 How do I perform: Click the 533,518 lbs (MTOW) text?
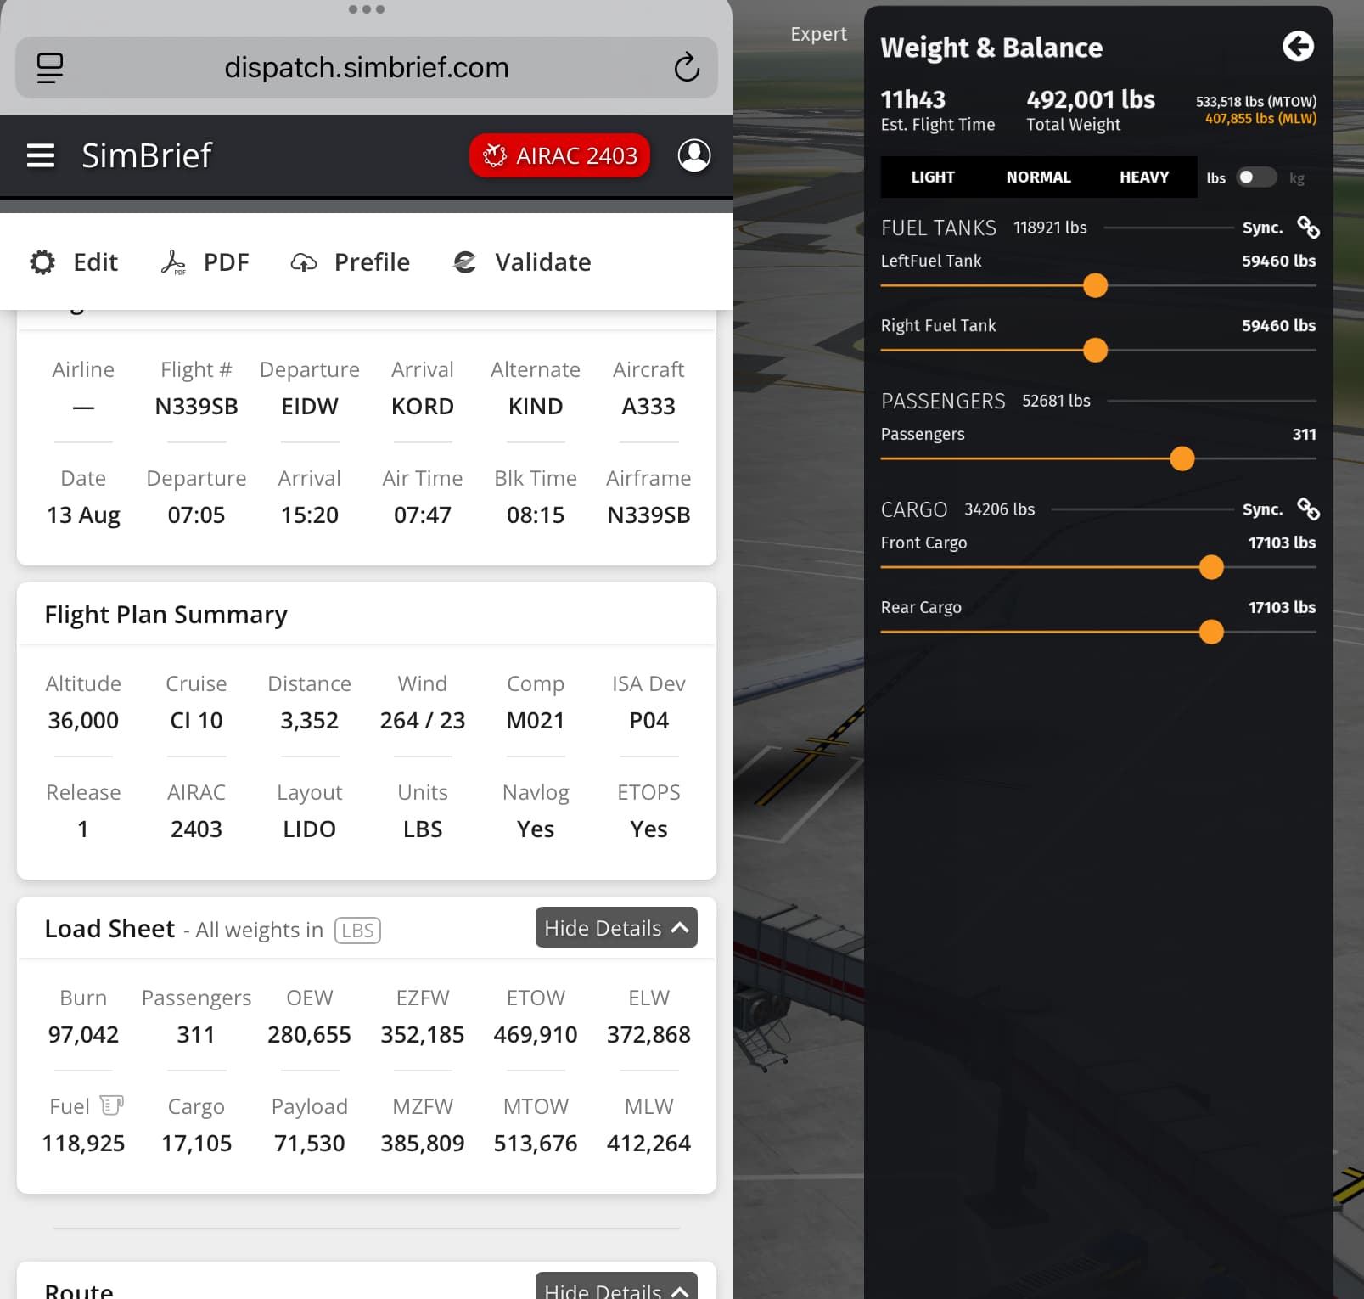click(x=1256, y=101)
